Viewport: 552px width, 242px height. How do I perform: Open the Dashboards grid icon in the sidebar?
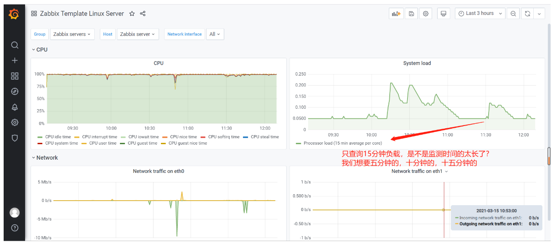[x=15, y=76]
